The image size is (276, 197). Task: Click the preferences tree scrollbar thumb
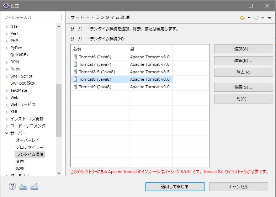click(59, 111)
